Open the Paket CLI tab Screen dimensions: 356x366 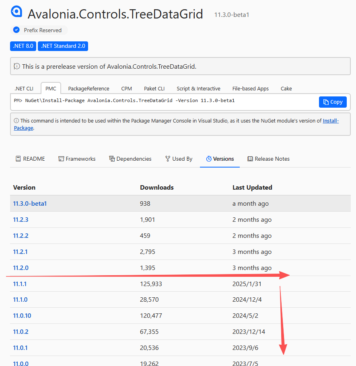pyautogui.click(x=154, y=88)
